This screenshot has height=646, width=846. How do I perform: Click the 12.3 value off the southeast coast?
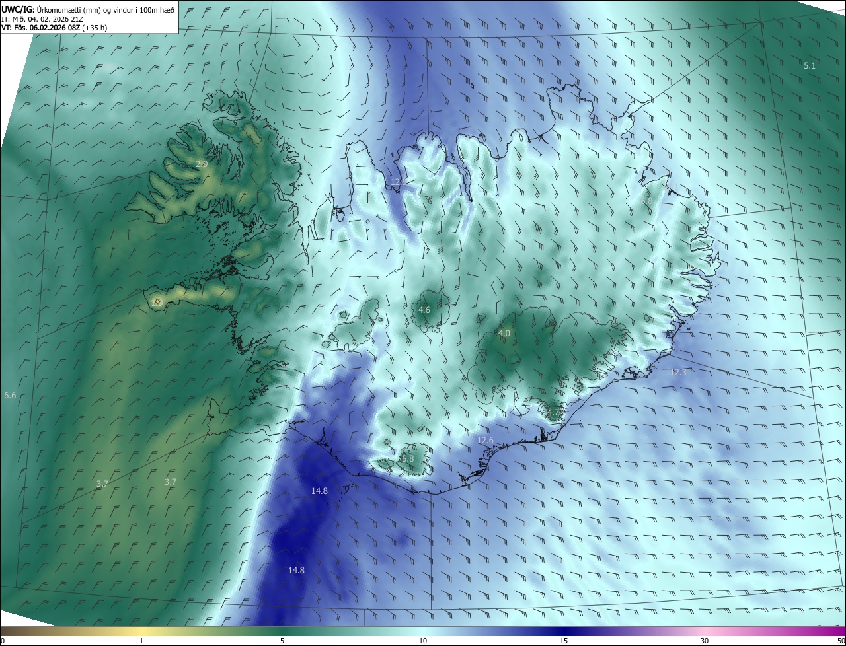pos(678,373)
